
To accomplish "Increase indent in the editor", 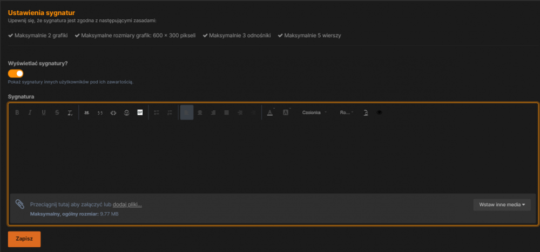I will (x=240, y=113).
